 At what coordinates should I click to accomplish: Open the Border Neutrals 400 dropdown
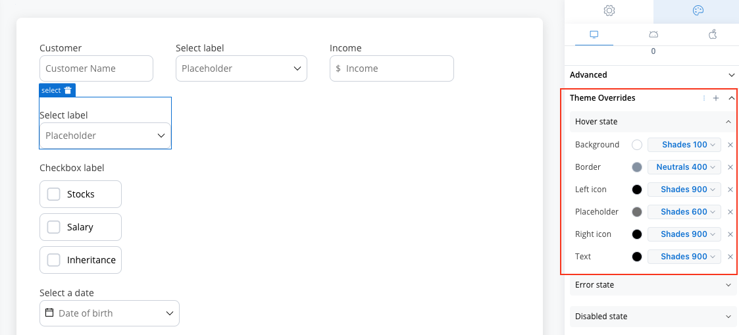[684, 167]
